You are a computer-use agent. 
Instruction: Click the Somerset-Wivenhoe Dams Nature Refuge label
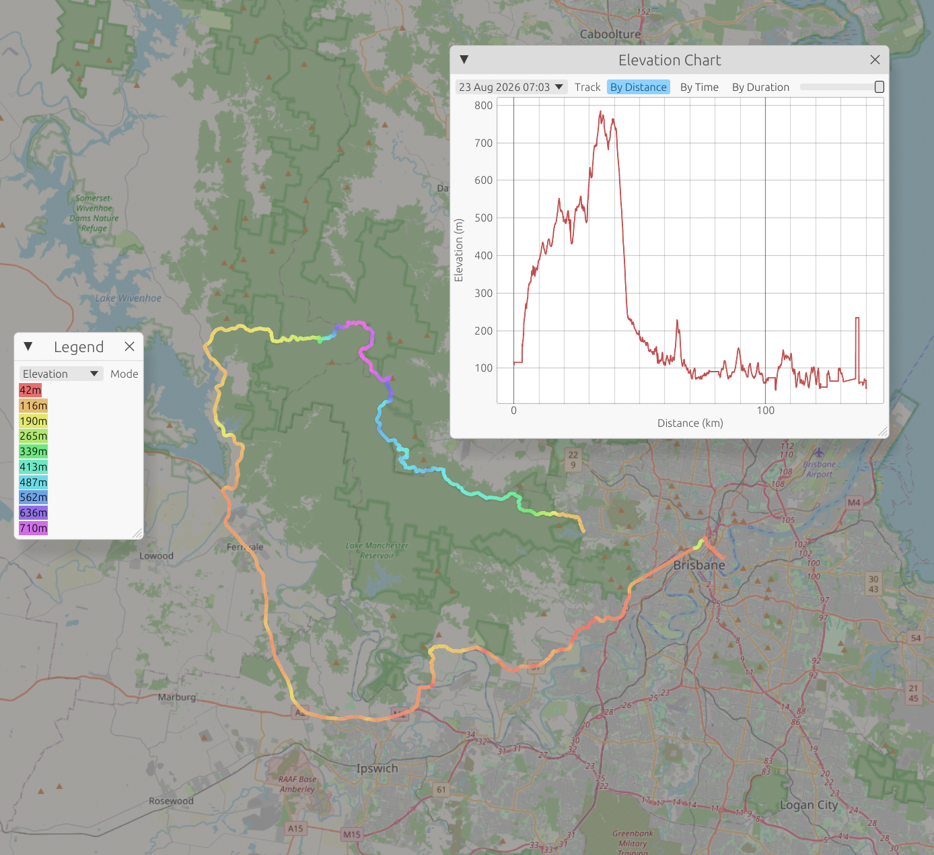tap(94, 213)
